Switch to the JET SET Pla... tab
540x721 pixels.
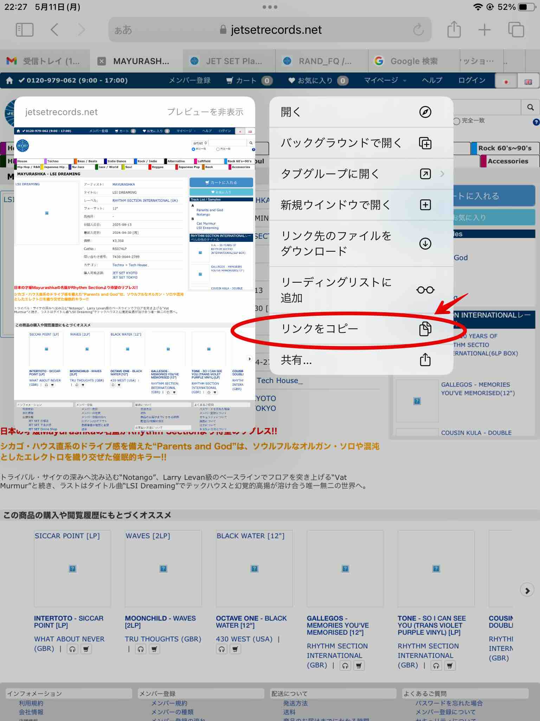(x=229, y=61)
